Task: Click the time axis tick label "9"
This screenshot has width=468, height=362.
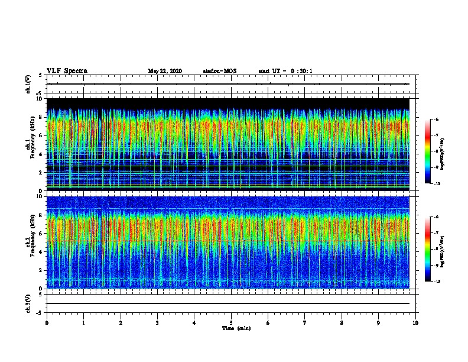Action: [x=378, y=323]
